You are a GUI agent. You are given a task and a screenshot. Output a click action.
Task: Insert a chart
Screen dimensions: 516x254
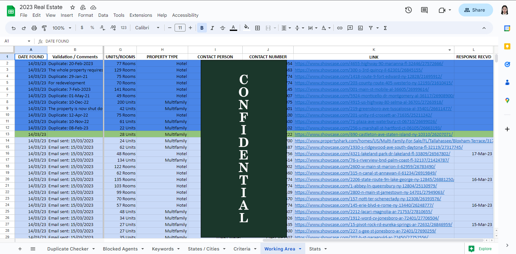pyautogui.click(x=360, y=28)
